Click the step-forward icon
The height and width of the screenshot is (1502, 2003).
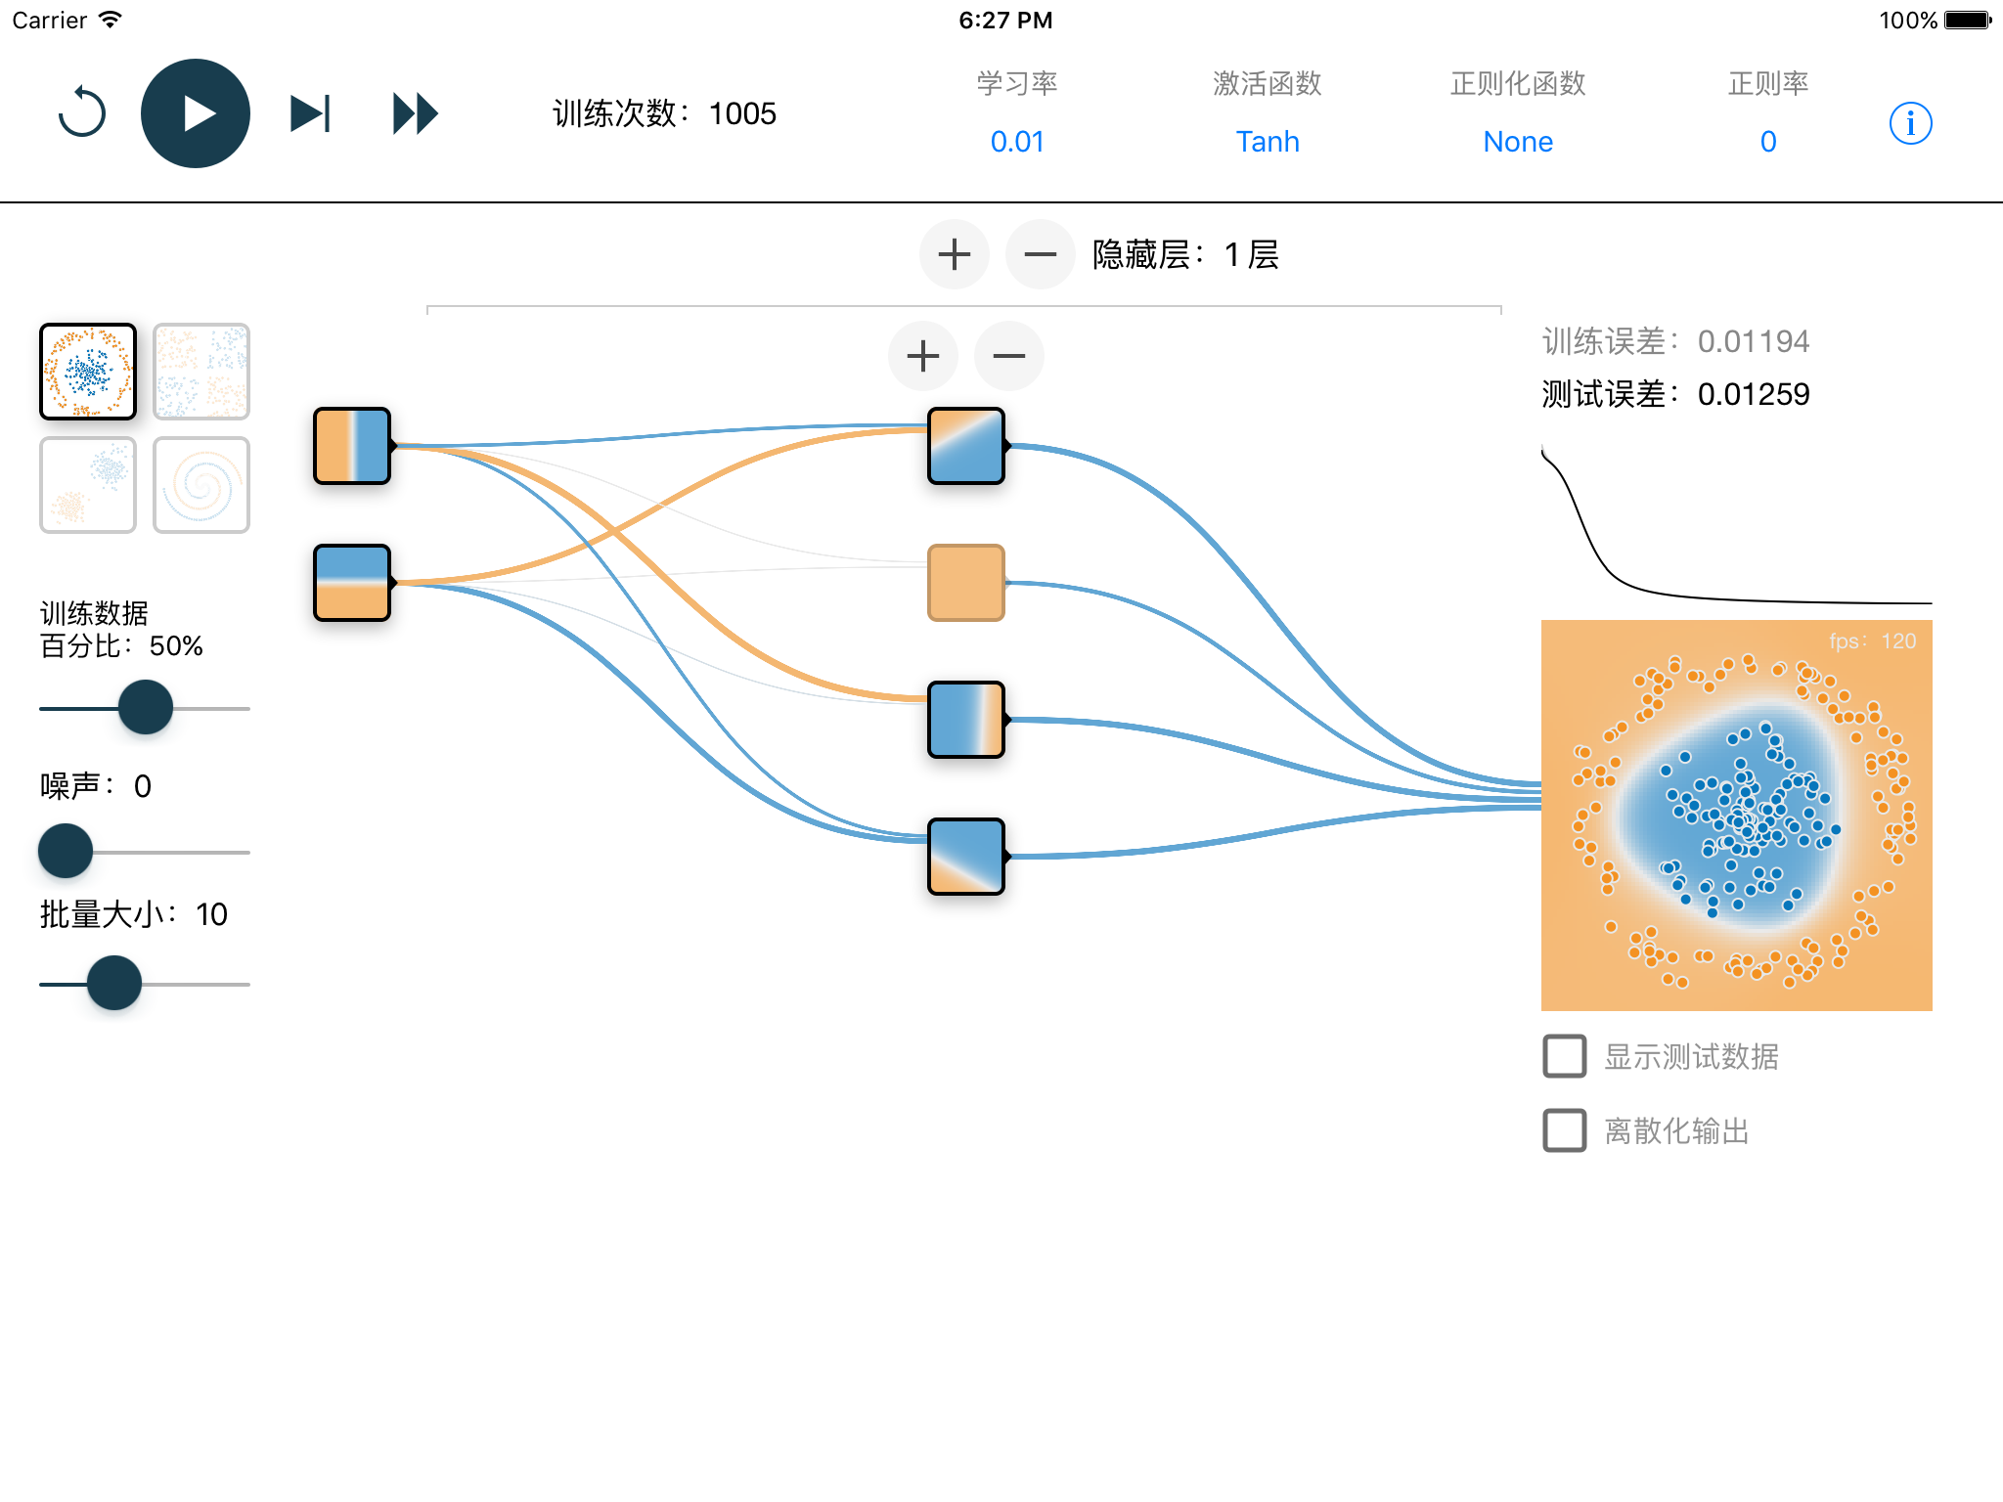(311, 113)
